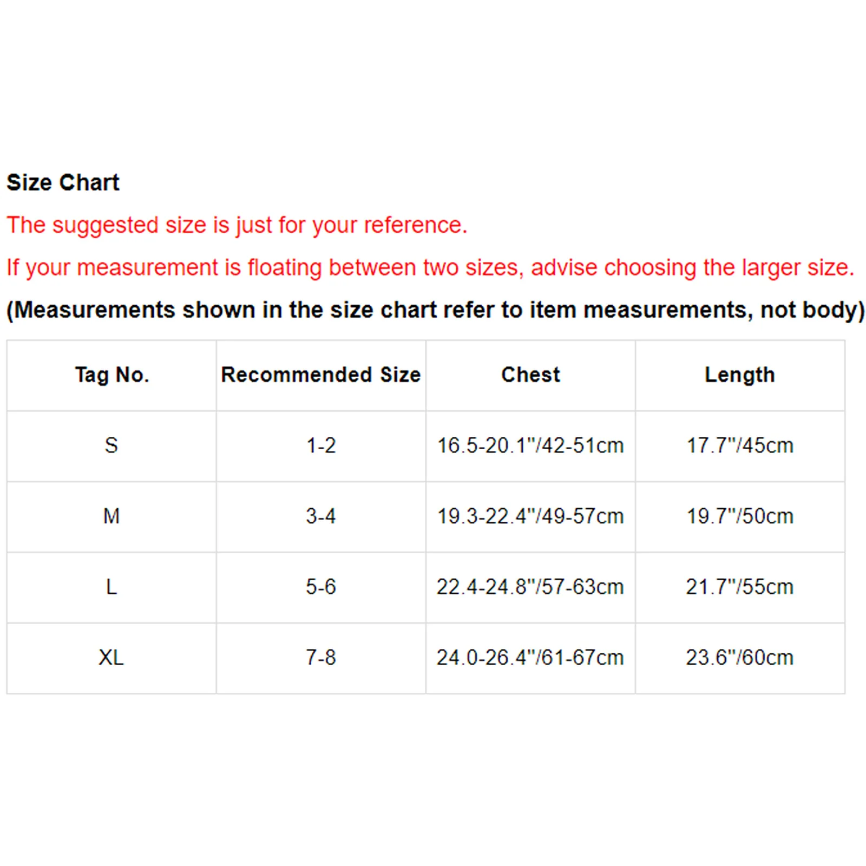Click the 1-2 recommended size cell
The height and width of the screenshot is (866, 866).
(x=321, y=445)
